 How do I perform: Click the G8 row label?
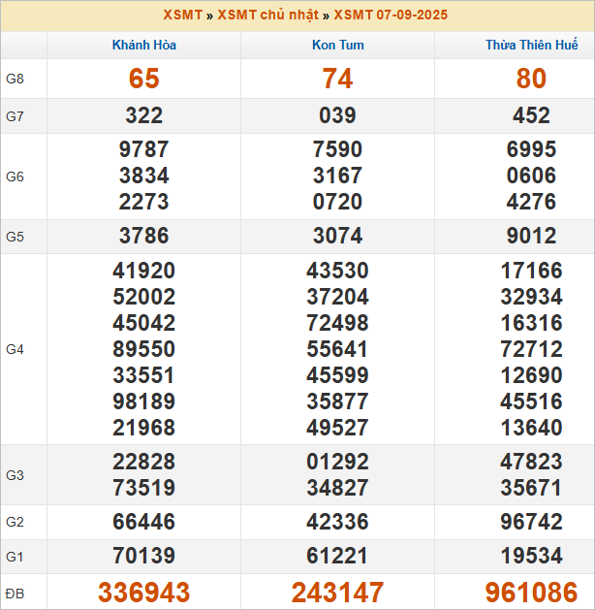coord(15,79)
